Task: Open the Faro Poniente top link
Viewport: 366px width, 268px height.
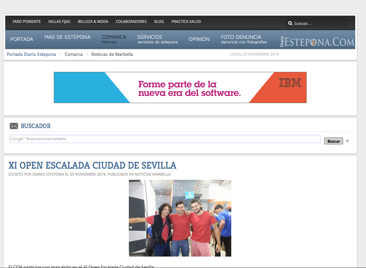Action: point(26,22)
